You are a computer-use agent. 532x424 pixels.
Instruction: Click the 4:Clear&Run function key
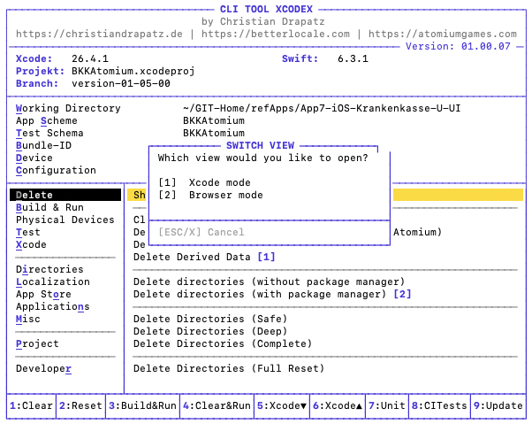[217, 405]
